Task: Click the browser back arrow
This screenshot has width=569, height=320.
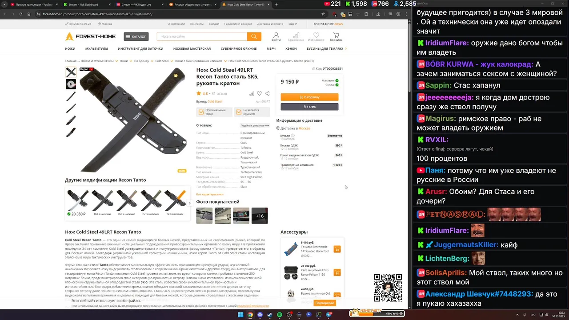Action: (x=5, y=14)
